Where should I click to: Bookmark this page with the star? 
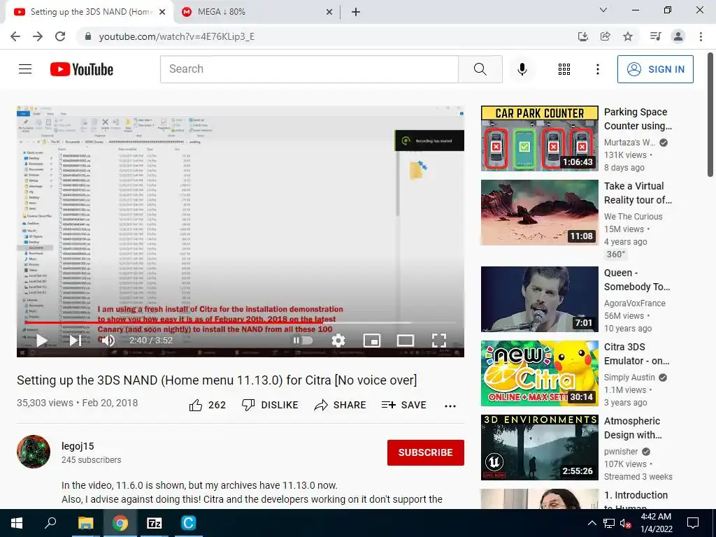pyautogui.click(x=629, y=36)
